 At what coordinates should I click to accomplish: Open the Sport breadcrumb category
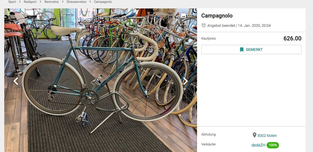[12, 2]
